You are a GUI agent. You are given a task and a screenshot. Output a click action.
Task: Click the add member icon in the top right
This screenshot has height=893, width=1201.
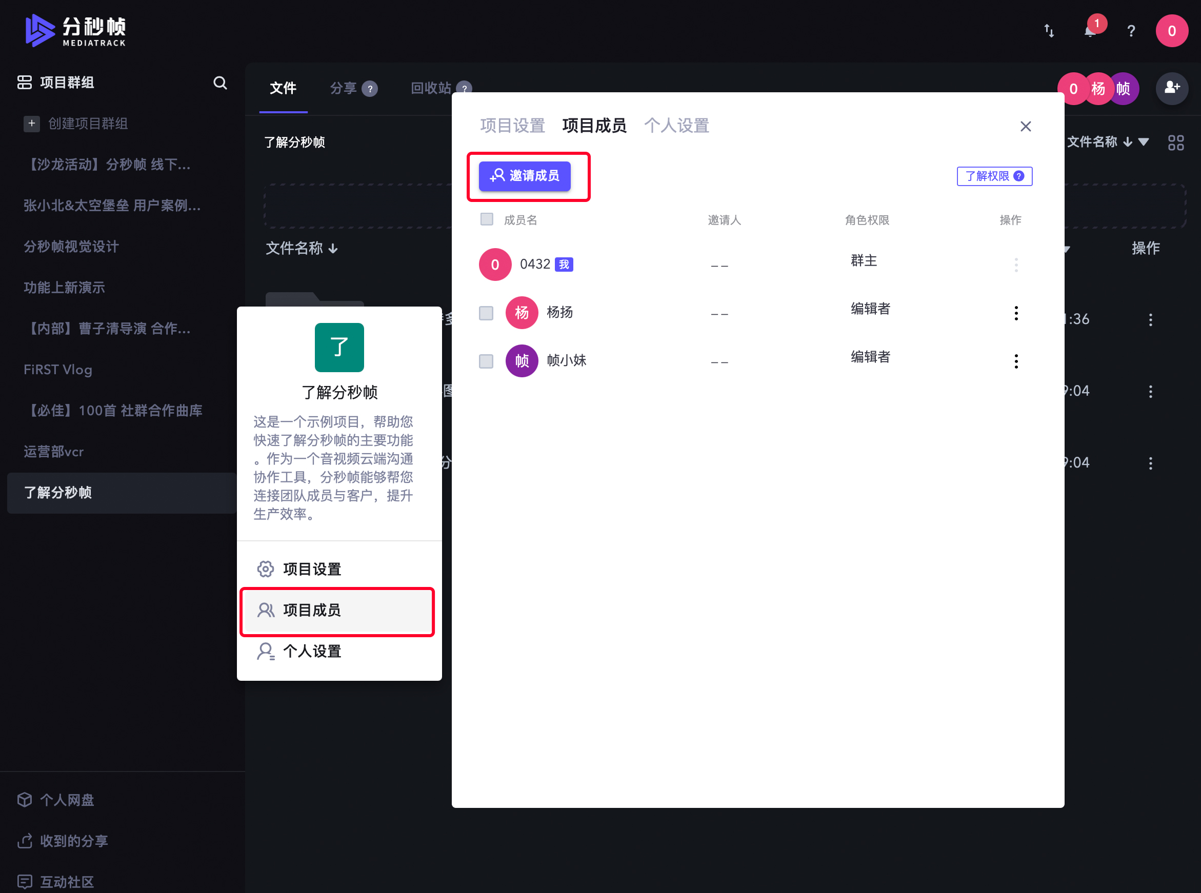coord(1171,88)
